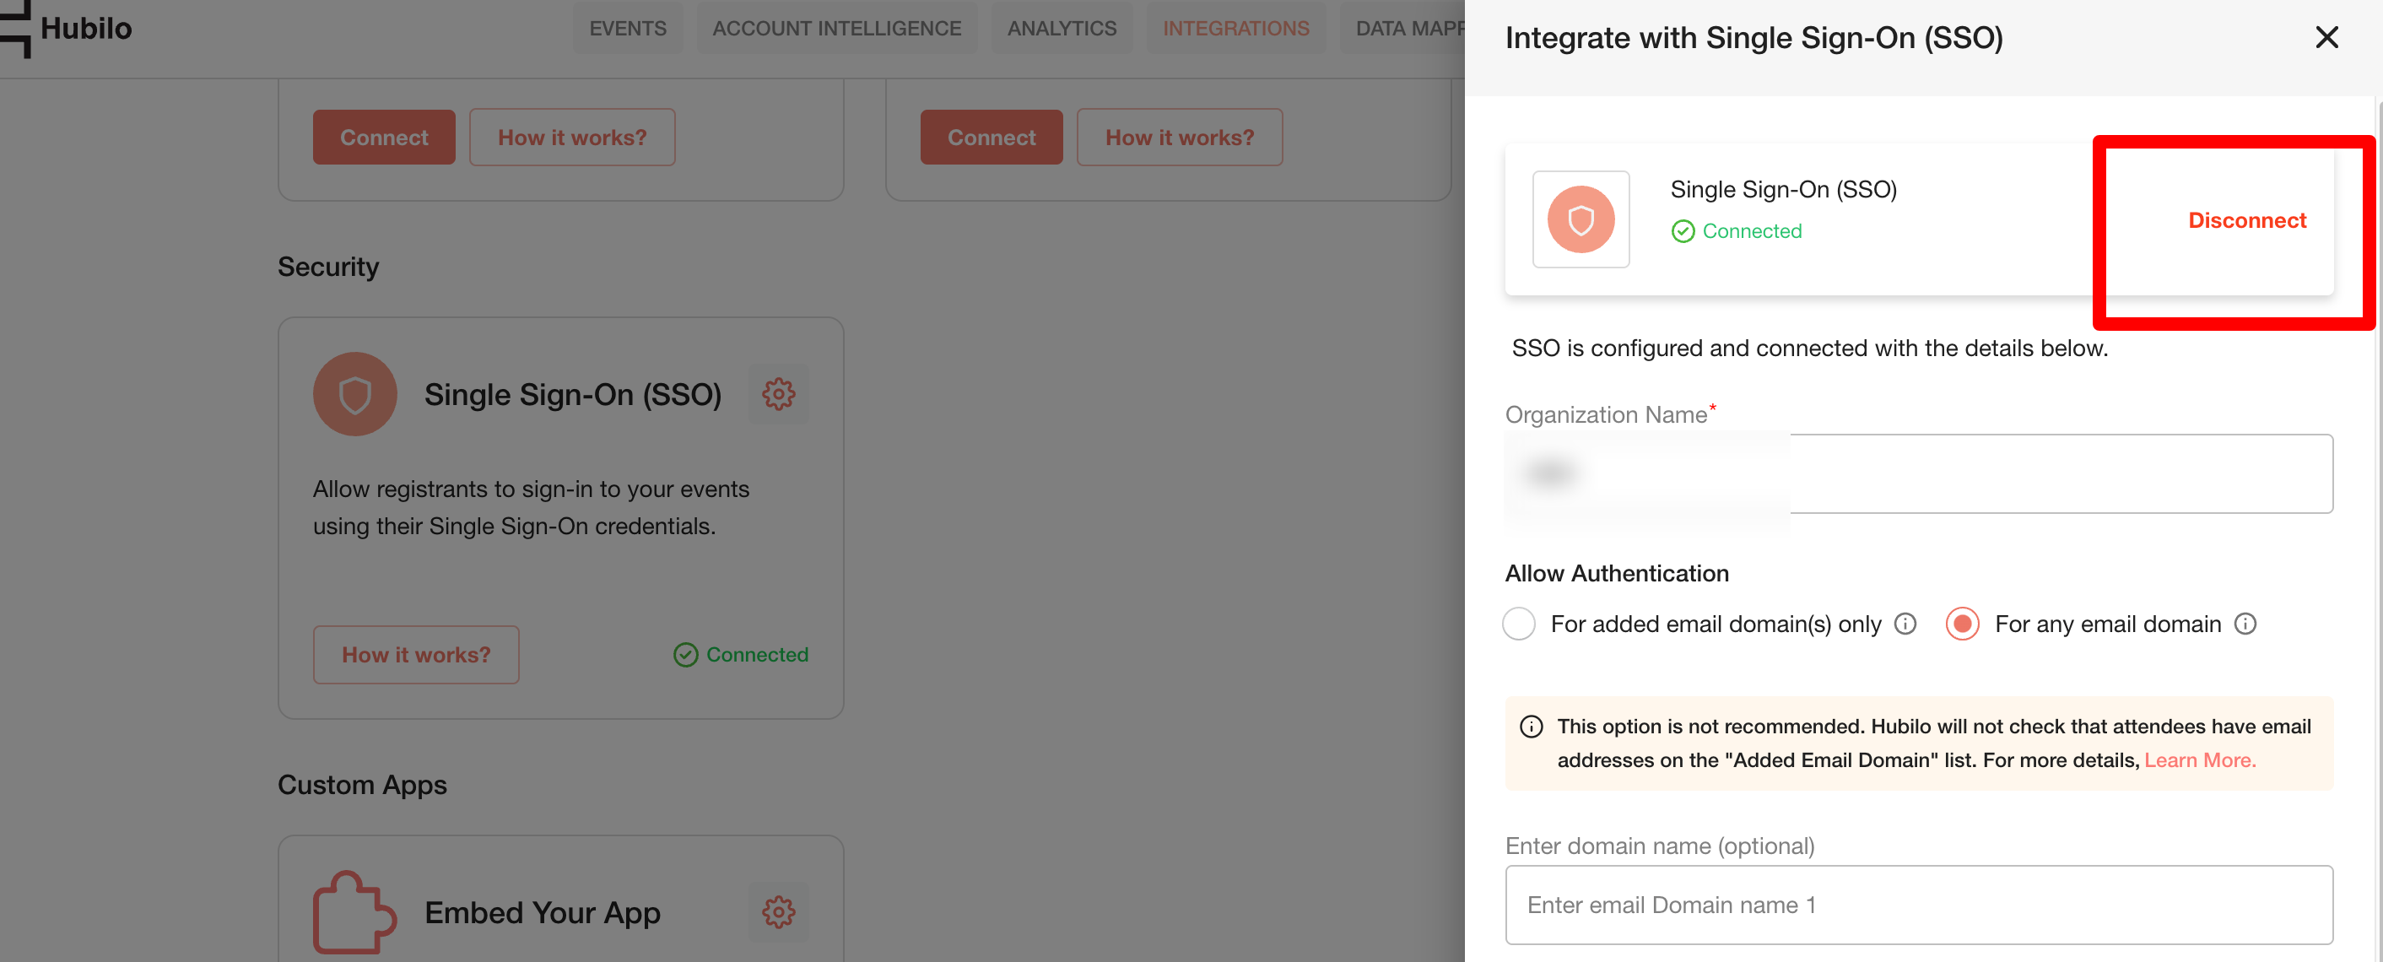Follow the Learn More link

(2200, 760)
